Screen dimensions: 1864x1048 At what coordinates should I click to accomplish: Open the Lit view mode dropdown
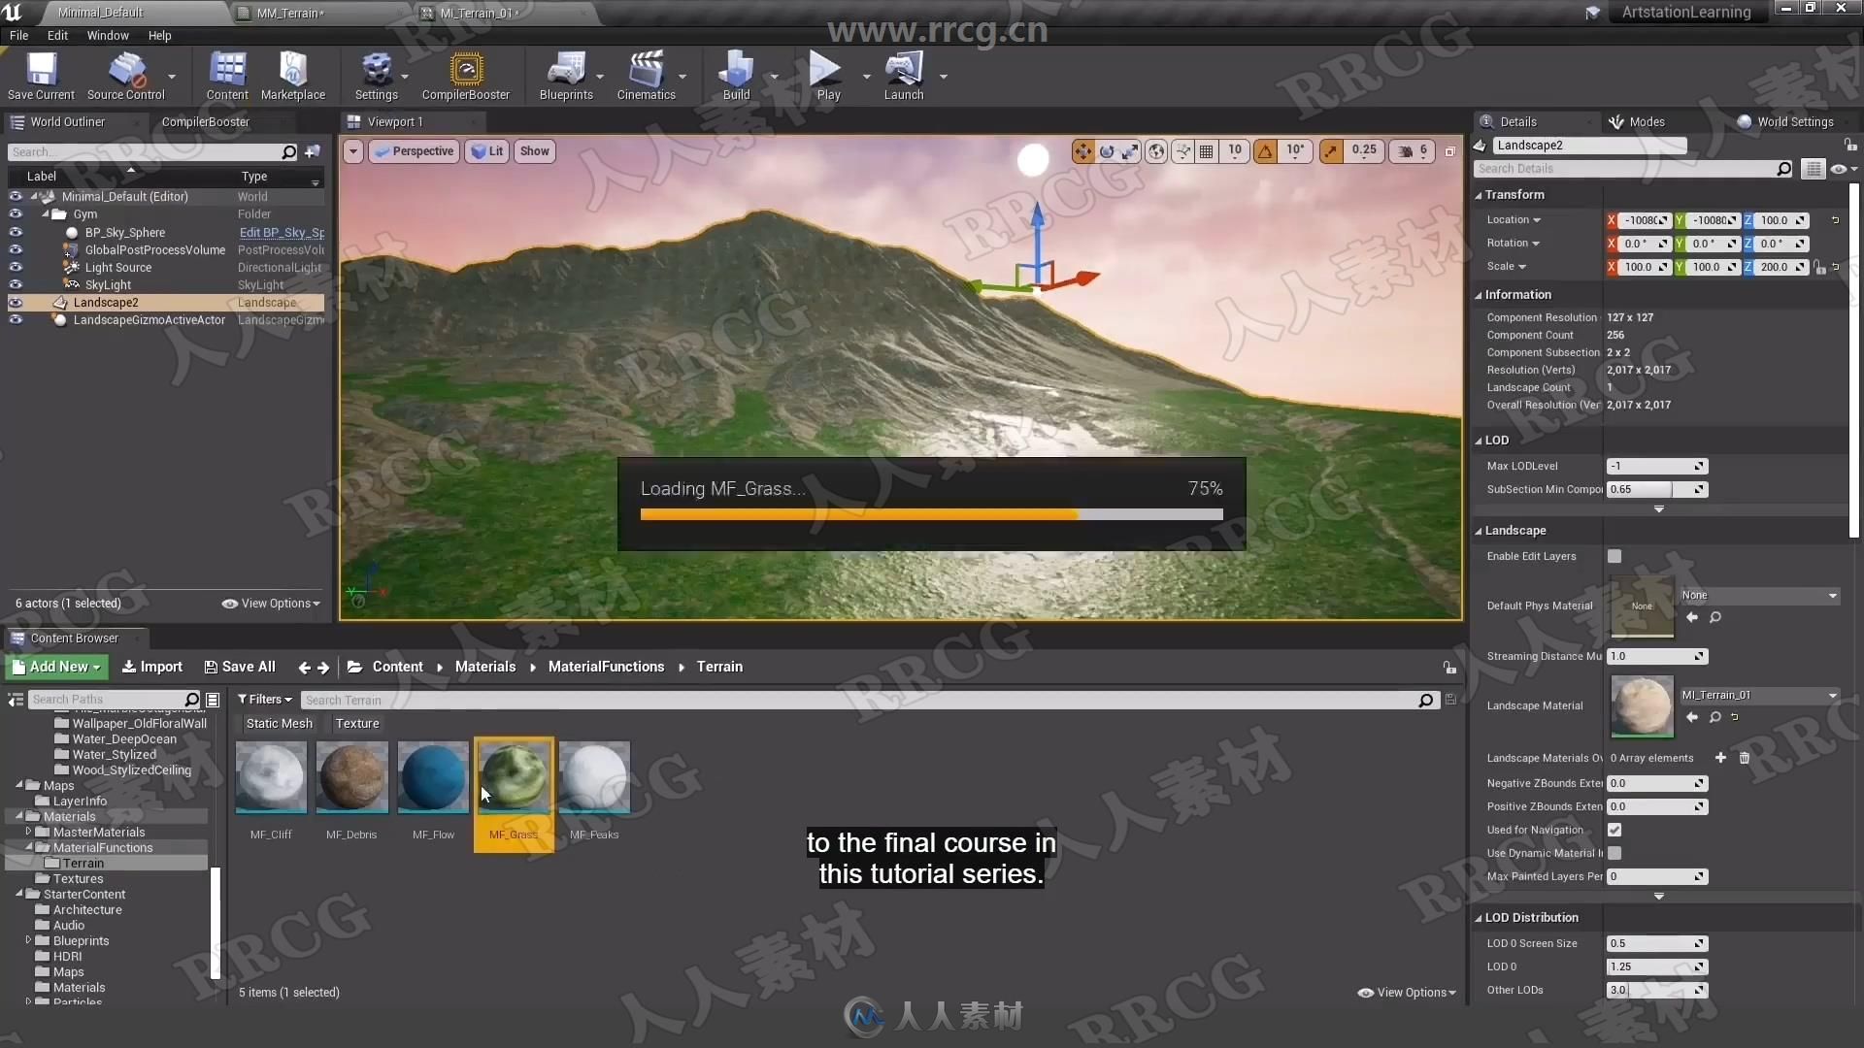(487, 151)
